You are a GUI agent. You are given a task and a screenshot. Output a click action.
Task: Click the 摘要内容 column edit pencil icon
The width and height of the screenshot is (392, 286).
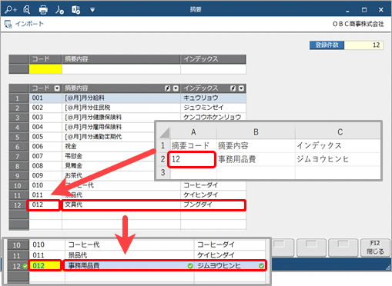point(167,88)
